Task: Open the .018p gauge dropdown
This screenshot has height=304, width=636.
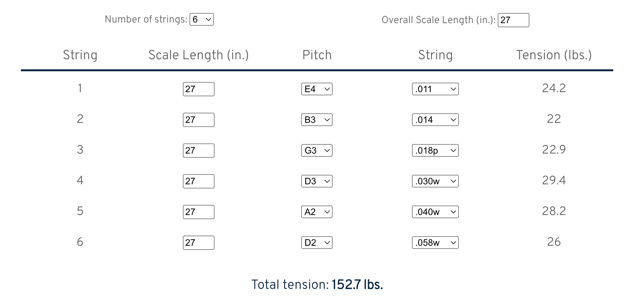Action: point(435,150)
